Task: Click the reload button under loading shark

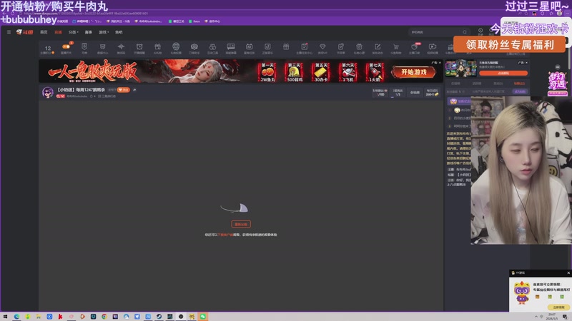Action: point(241,224)
